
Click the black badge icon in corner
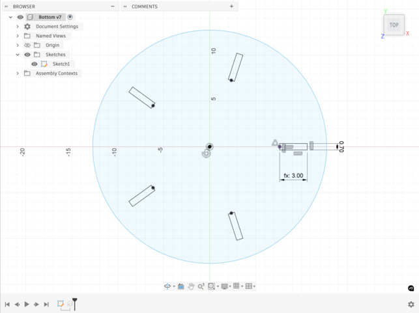coord(411,288)
